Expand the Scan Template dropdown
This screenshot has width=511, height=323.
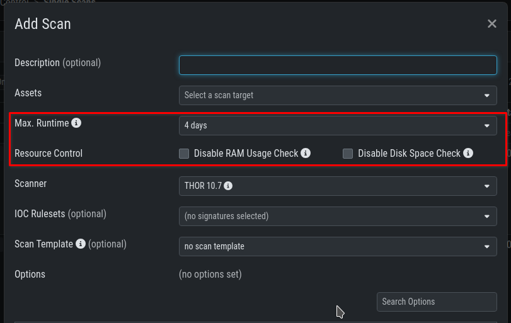[338, 246]
